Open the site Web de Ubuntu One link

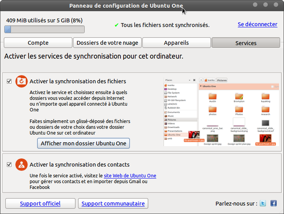point(130,176)
